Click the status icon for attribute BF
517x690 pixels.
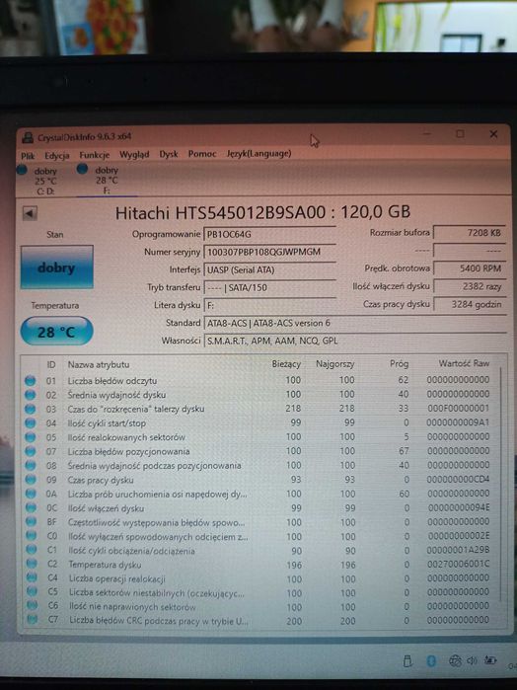coord(31,522)
